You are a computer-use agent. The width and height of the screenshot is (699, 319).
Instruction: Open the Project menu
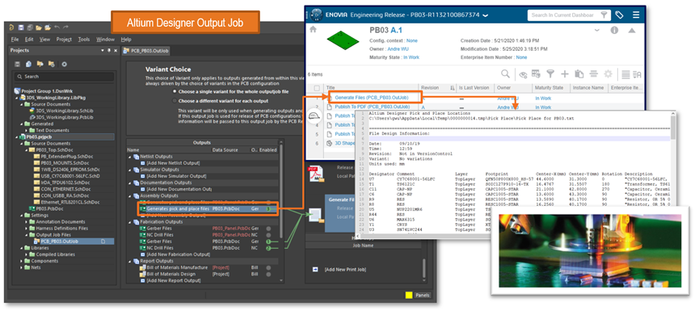64,40
